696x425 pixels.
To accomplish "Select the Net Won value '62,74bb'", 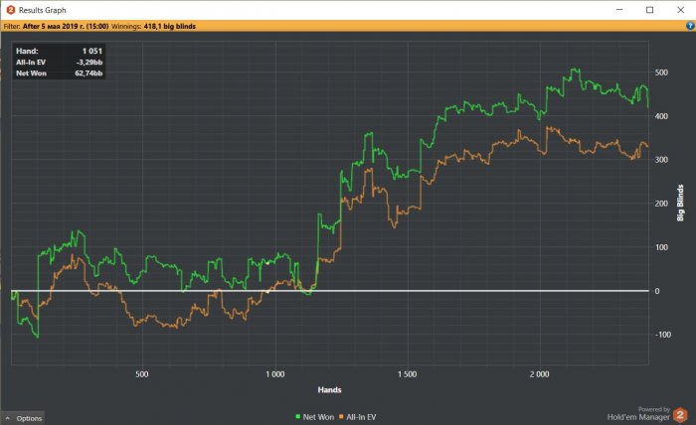I will pos(88,73).
